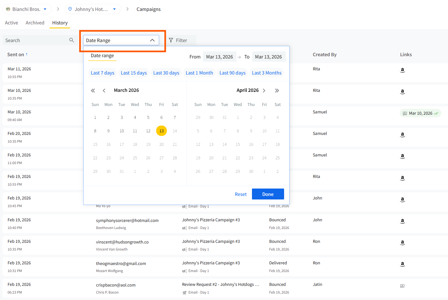This screenshot has width=448, height=300.
Task: Select March 13 in the calendar
Action: 161,131
